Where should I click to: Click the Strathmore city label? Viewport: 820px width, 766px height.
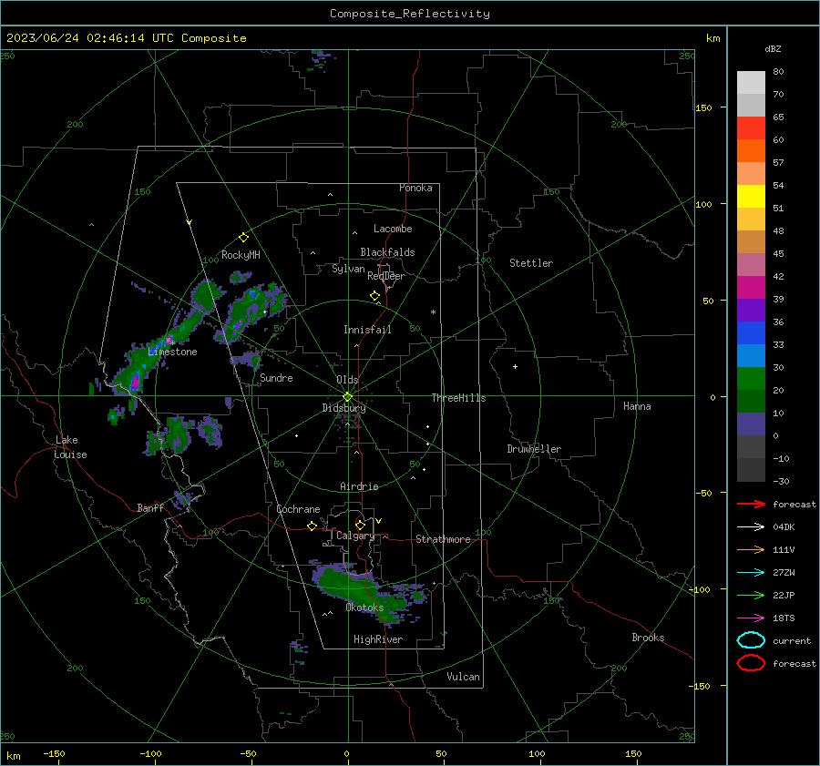[x=443, y=539]
